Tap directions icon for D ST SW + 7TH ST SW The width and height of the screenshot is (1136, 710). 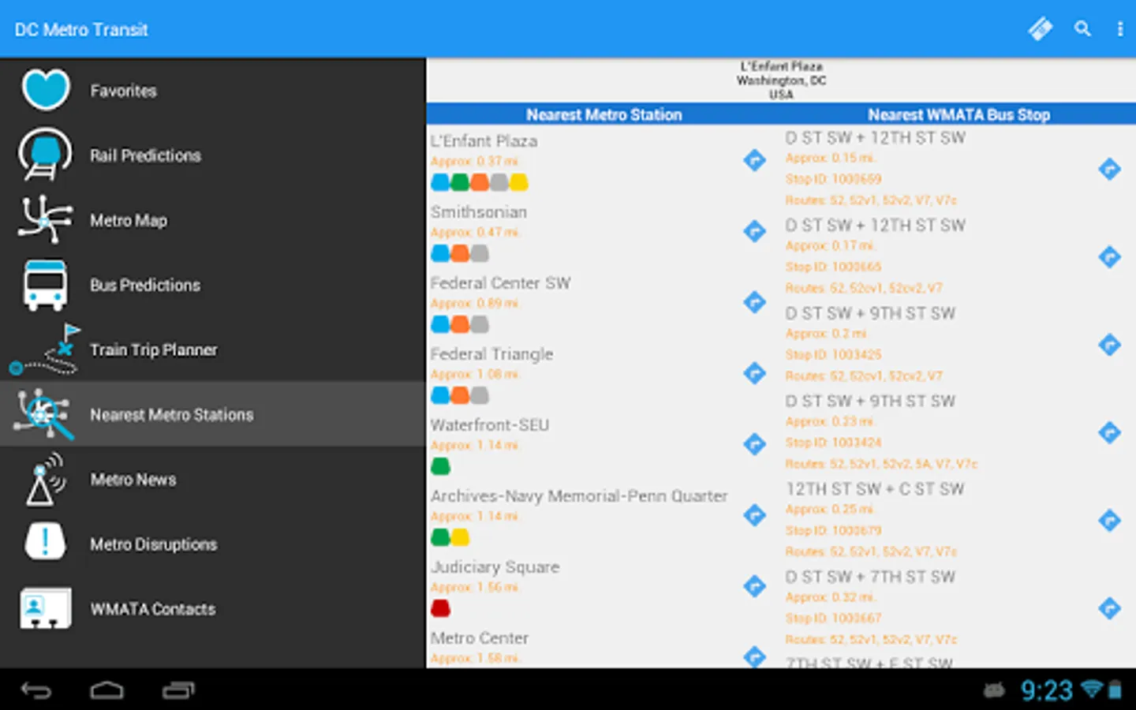pos(1110,608)
